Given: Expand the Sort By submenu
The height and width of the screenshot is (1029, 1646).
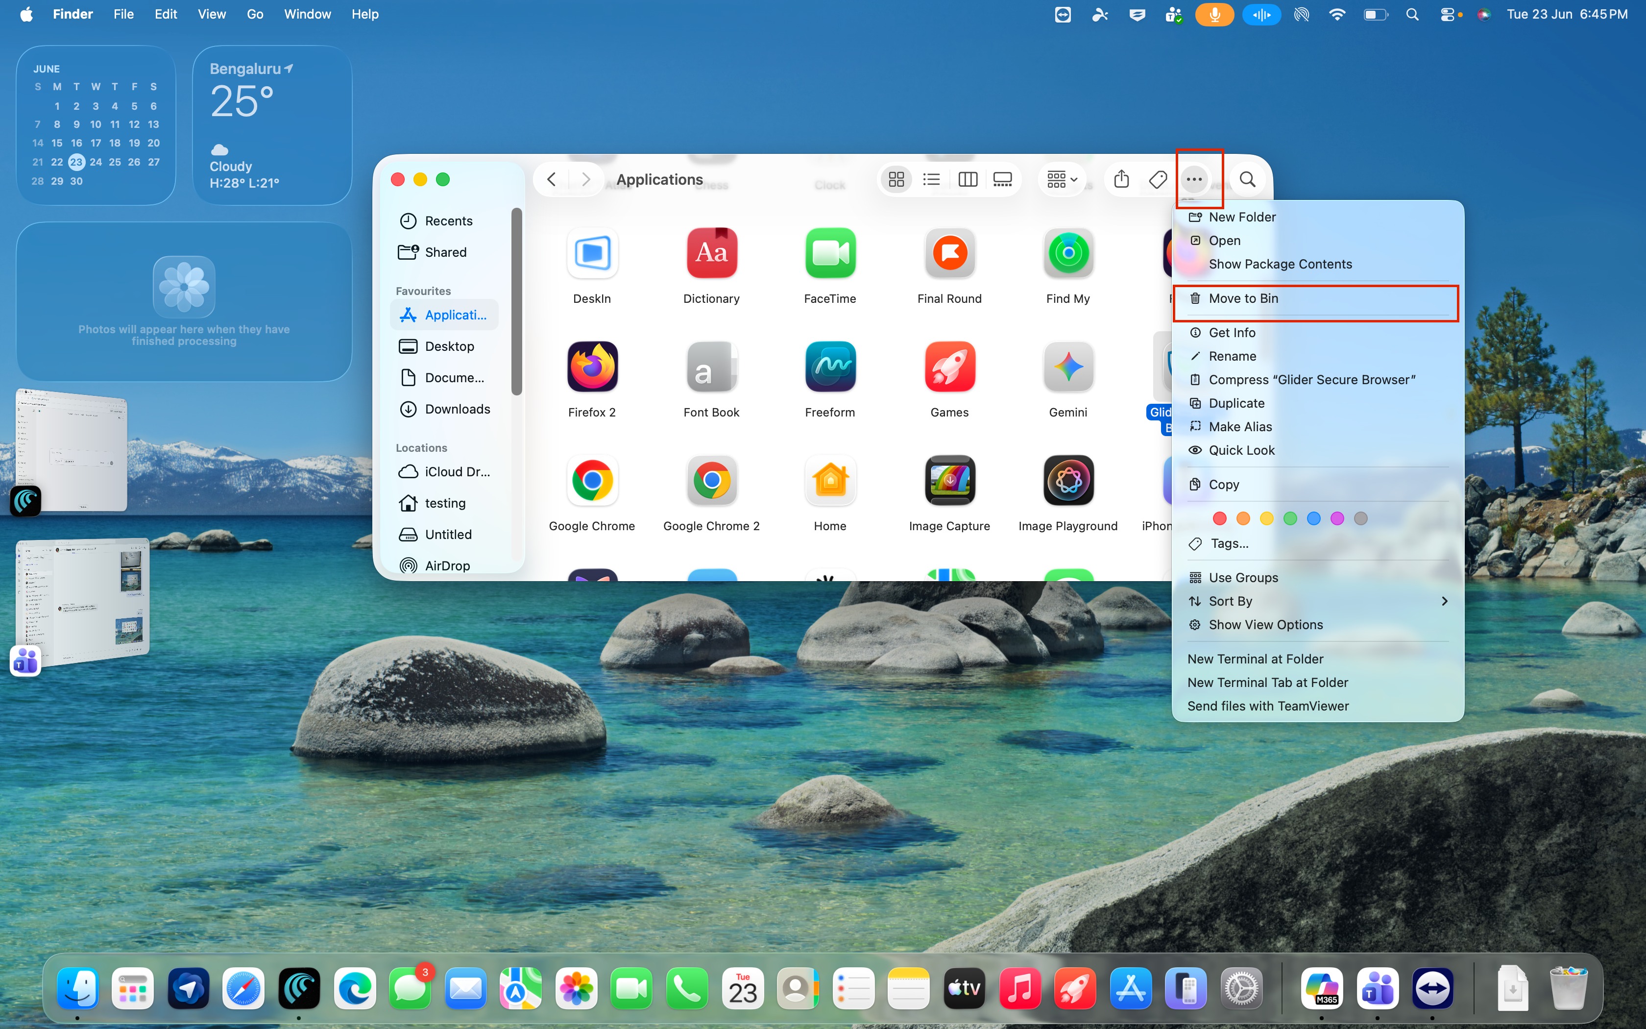Looking at the screenshot, I should [1317, 601].
